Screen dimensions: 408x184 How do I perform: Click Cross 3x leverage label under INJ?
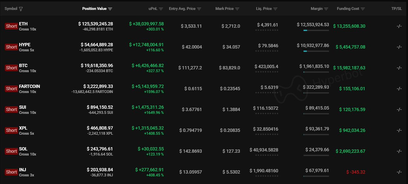click(x=27, y=175)
